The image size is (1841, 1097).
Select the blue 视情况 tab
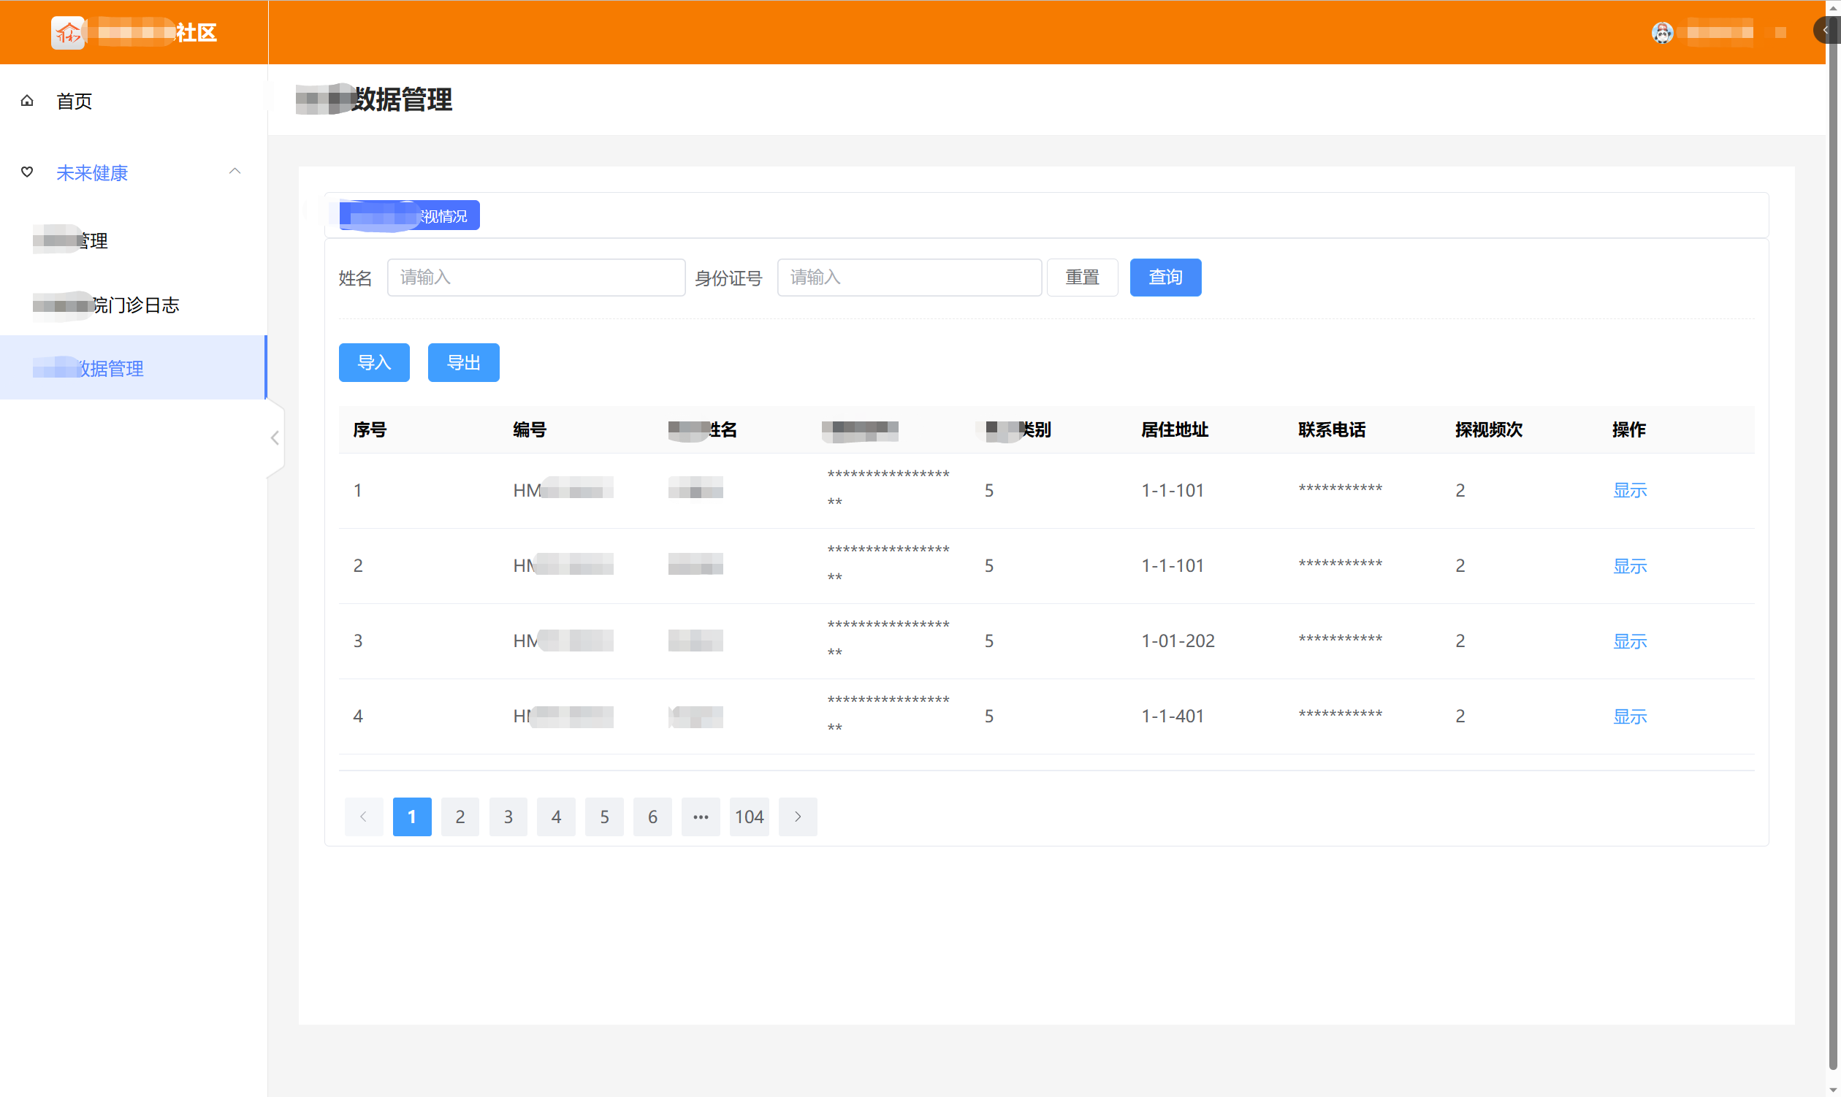pyautogui.click(x=410, y=216)
